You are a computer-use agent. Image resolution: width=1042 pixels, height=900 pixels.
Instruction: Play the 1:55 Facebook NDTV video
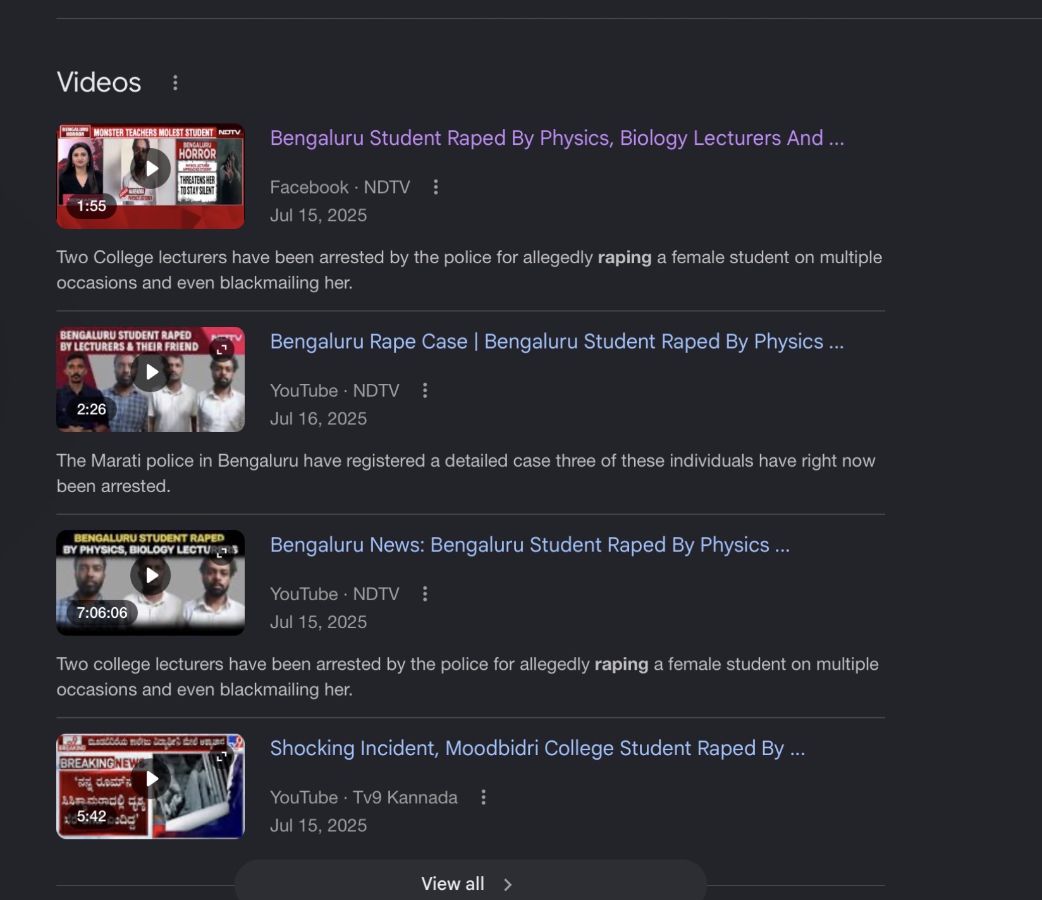[150, 169]
